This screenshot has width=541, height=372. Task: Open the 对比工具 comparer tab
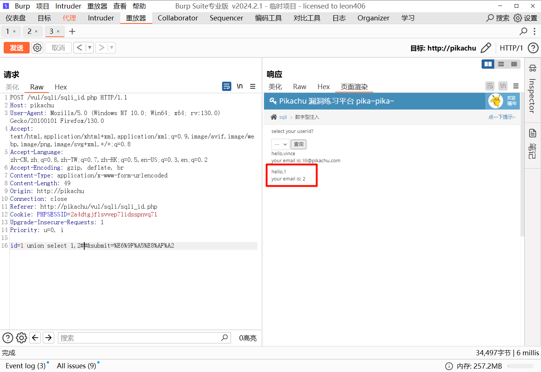click(307, 18)
